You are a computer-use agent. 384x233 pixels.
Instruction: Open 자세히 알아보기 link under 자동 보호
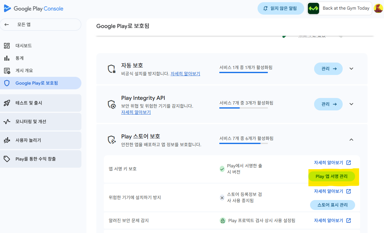pos(185,74)
